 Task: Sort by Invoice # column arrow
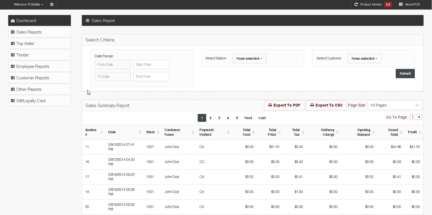[x=102, y=132]
